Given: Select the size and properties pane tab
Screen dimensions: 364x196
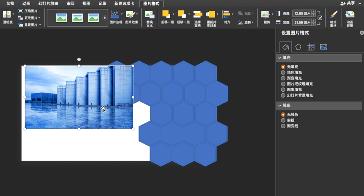Looking at the screenshot, I should (x=311, y=47).
